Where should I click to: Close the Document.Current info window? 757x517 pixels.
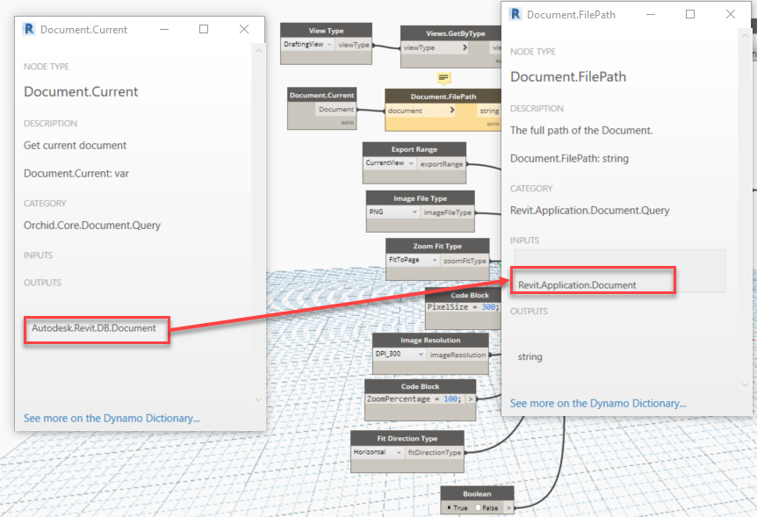[x=244, y=30]
